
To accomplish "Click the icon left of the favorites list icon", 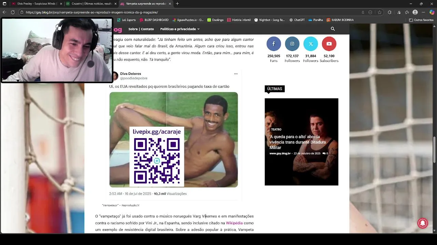I will tap(399, 12).
